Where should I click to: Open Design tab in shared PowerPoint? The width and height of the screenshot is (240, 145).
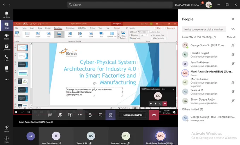48,28
